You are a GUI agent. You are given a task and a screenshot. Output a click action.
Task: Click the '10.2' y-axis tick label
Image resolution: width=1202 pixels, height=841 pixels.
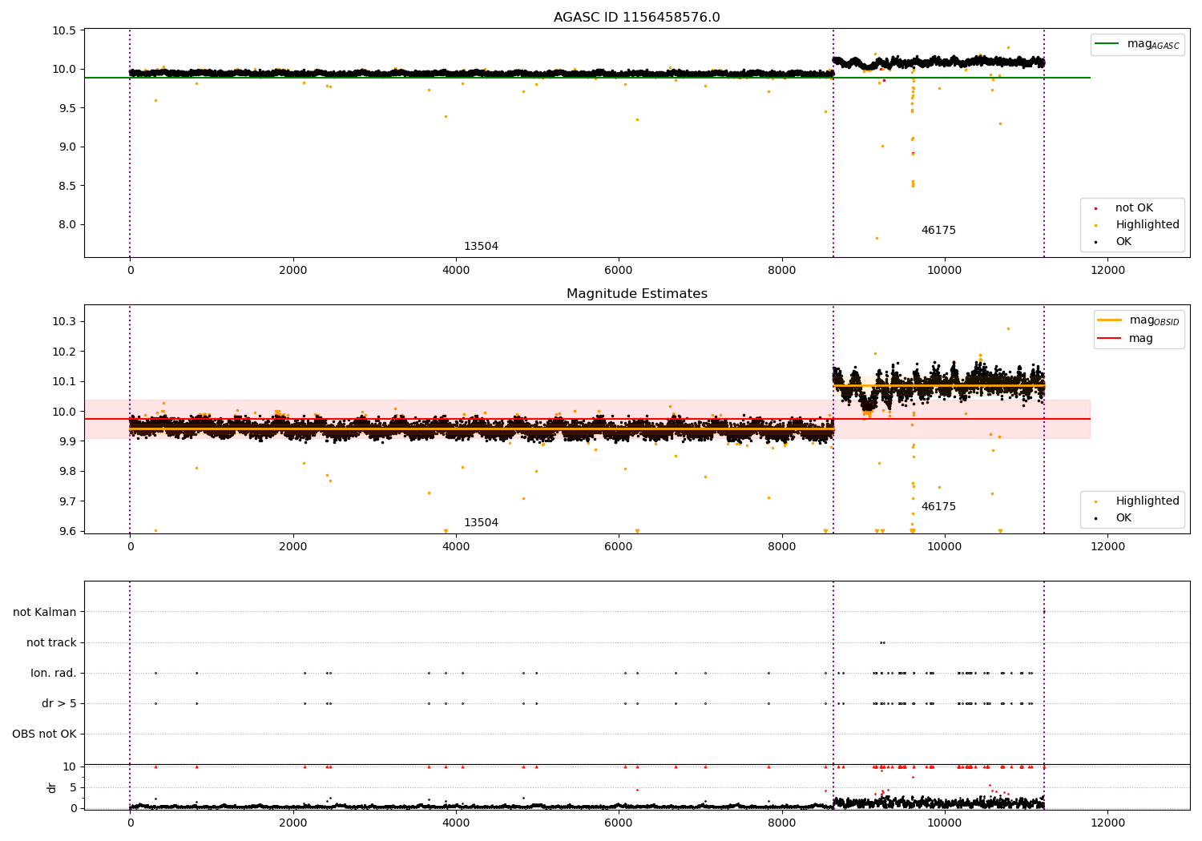64,352
